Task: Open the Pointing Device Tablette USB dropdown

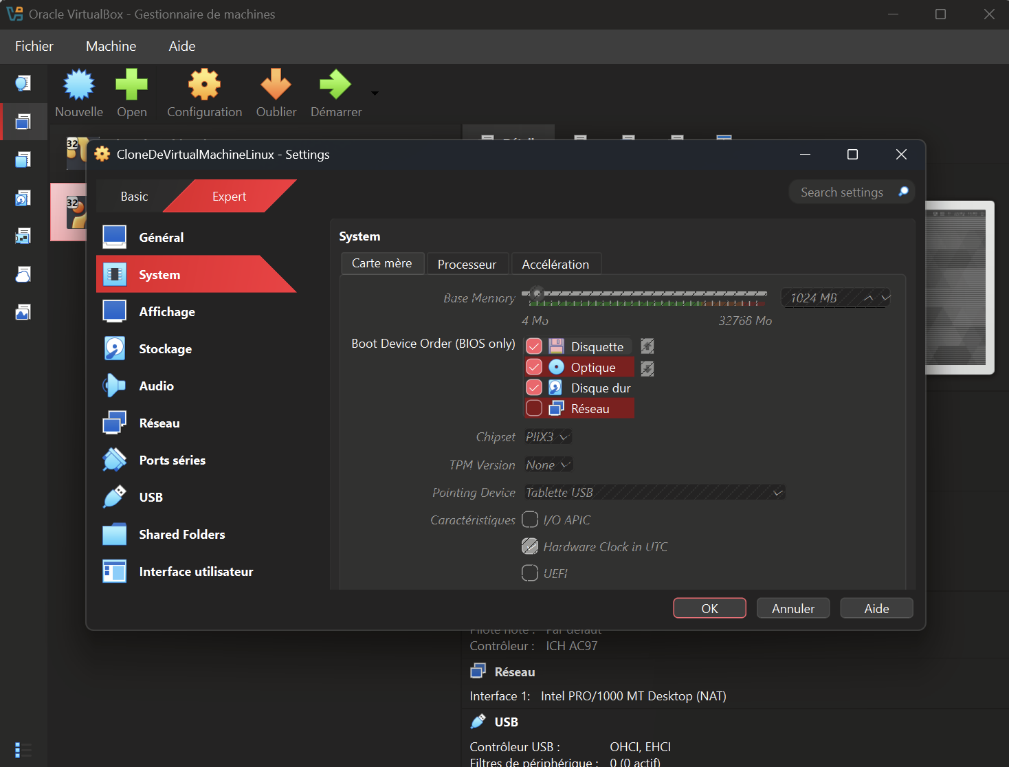Action: coord(654,492)
